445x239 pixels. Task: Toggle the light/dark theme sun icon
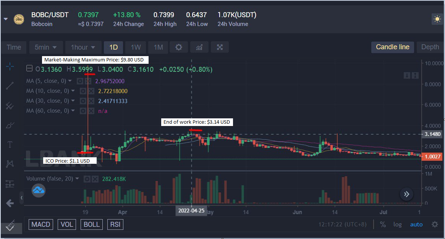tap(436, 19)
